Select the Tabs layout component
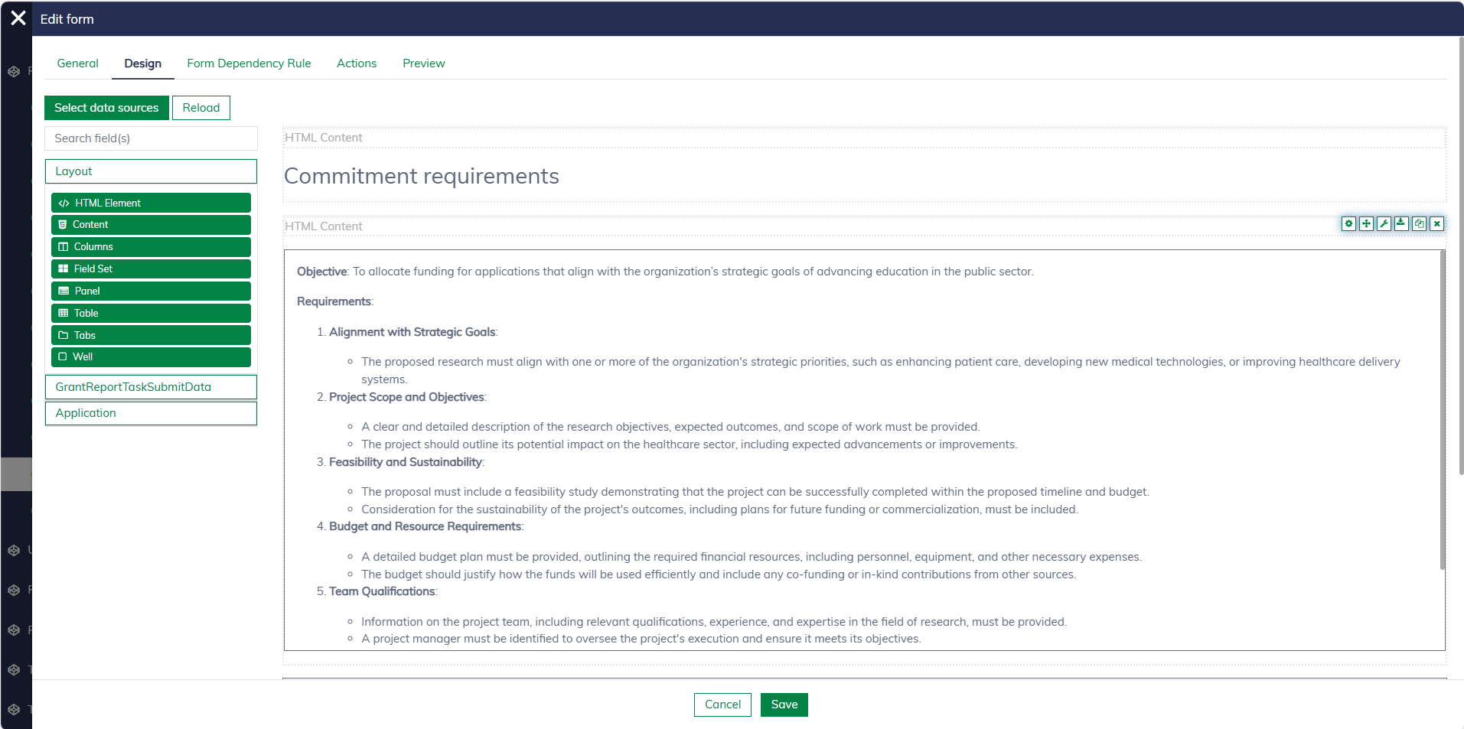This screenshot has width=1464, height=729. pyautogui.click(x=151, y=335)
